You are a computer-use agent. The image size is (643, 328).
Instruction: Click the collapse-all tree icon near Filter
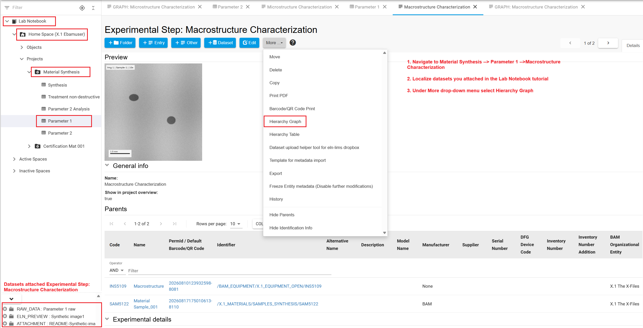tap(93, 8)
